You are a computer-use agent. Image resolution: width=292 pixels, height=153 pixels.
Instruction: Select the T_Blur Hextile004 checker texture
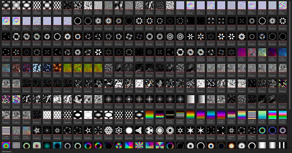pyautogui.click(x=37, y=5)
